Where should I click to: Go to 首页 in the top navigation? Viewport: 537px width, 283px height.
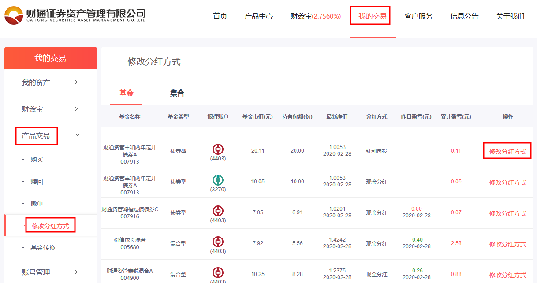click(220, 16)
